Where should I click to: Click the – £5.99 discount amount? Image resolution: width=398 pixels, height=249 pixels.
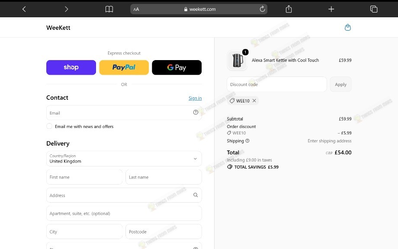click(x=344, y=133)
